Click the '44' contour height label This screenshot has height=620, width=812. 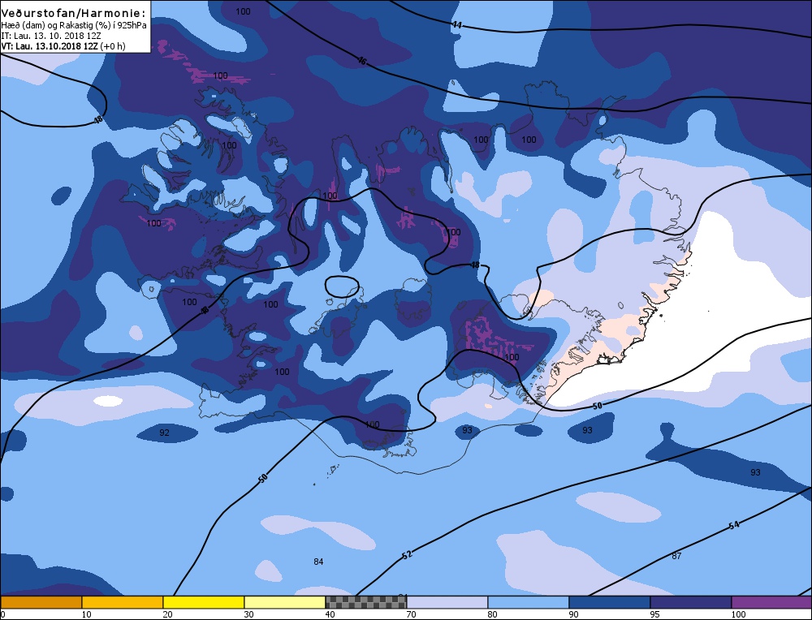tap(456, 25)
